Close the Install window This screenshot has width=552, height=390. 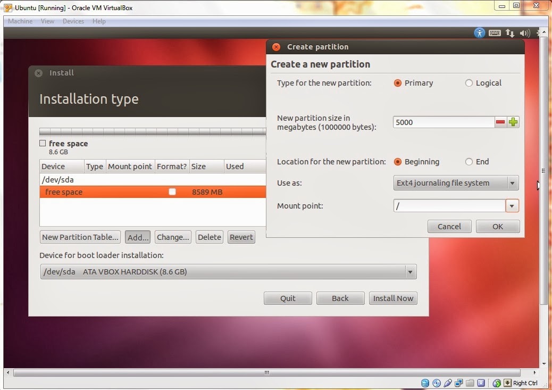(x=38, y=73)
